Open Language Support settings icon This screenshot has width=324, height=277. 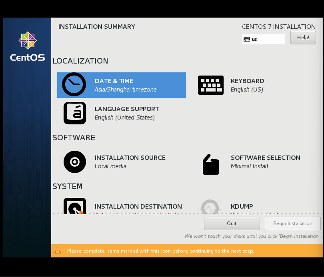(x=75, y=113)
